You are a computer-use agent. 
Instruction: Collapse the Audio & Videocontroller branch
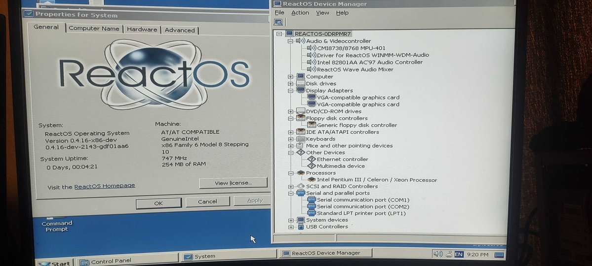pyautogui.click(x=290, y=41)
